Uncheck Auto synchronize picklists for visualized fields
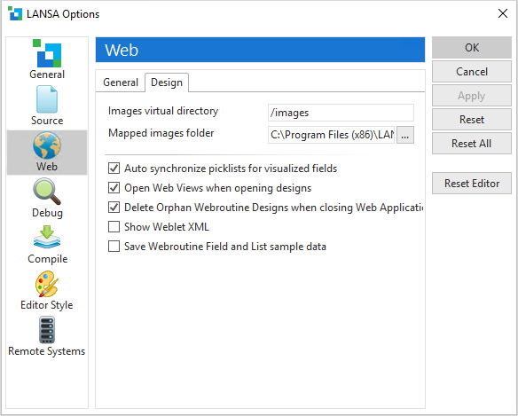 (114, 169)
